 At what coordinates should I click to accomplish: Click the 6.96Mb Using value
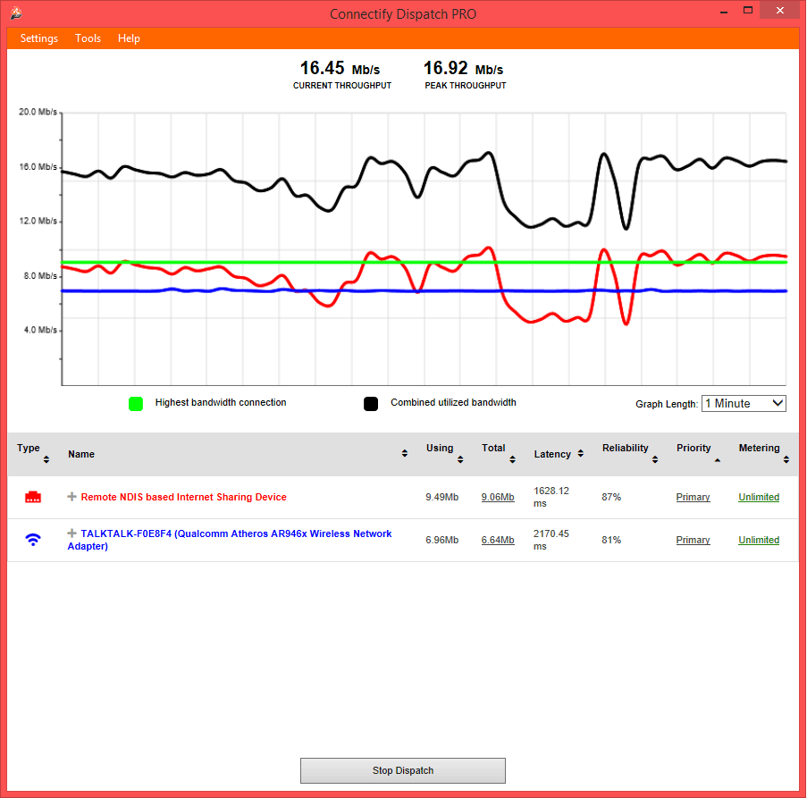[442, 540]
